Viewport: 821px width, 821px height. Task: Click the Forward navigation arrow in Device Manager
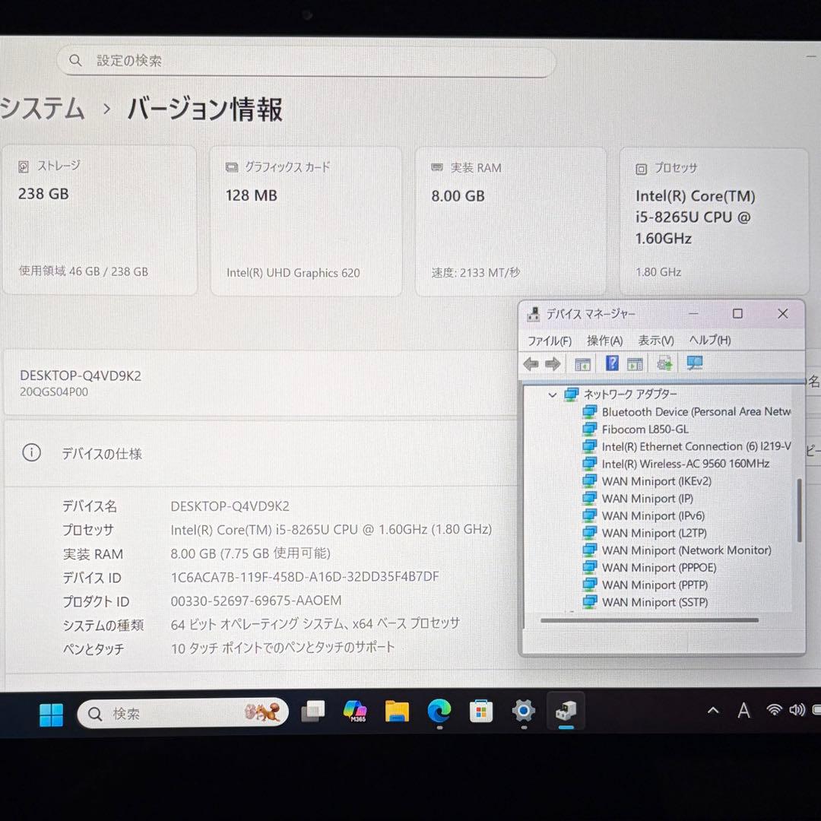tap(553, 363)
